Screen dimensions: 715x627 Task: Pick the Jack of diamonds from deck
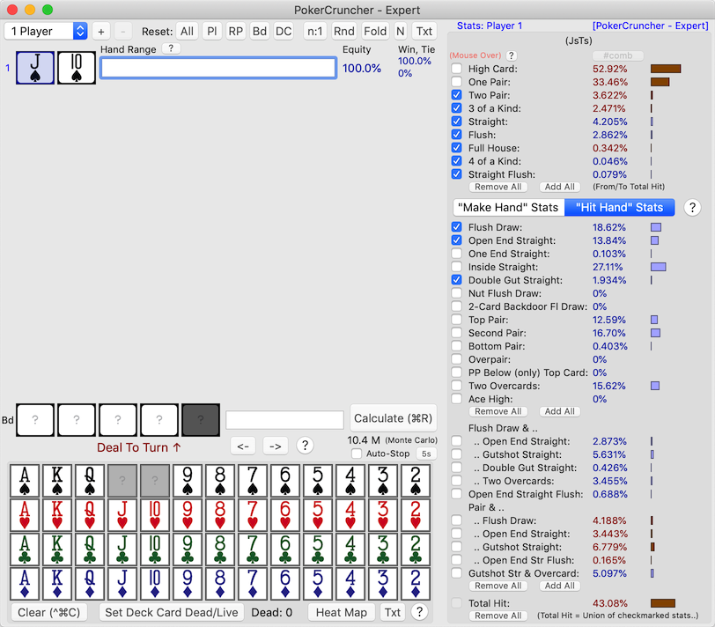point(122,584)
